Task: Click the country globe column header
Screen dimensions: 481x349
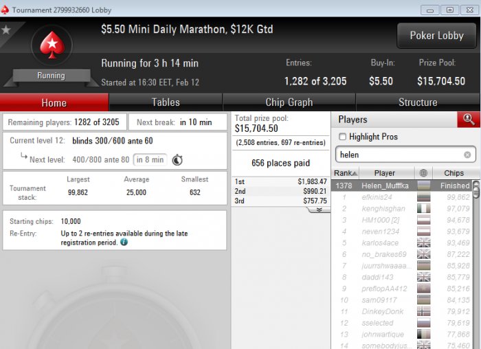Action: click(423, 173)
